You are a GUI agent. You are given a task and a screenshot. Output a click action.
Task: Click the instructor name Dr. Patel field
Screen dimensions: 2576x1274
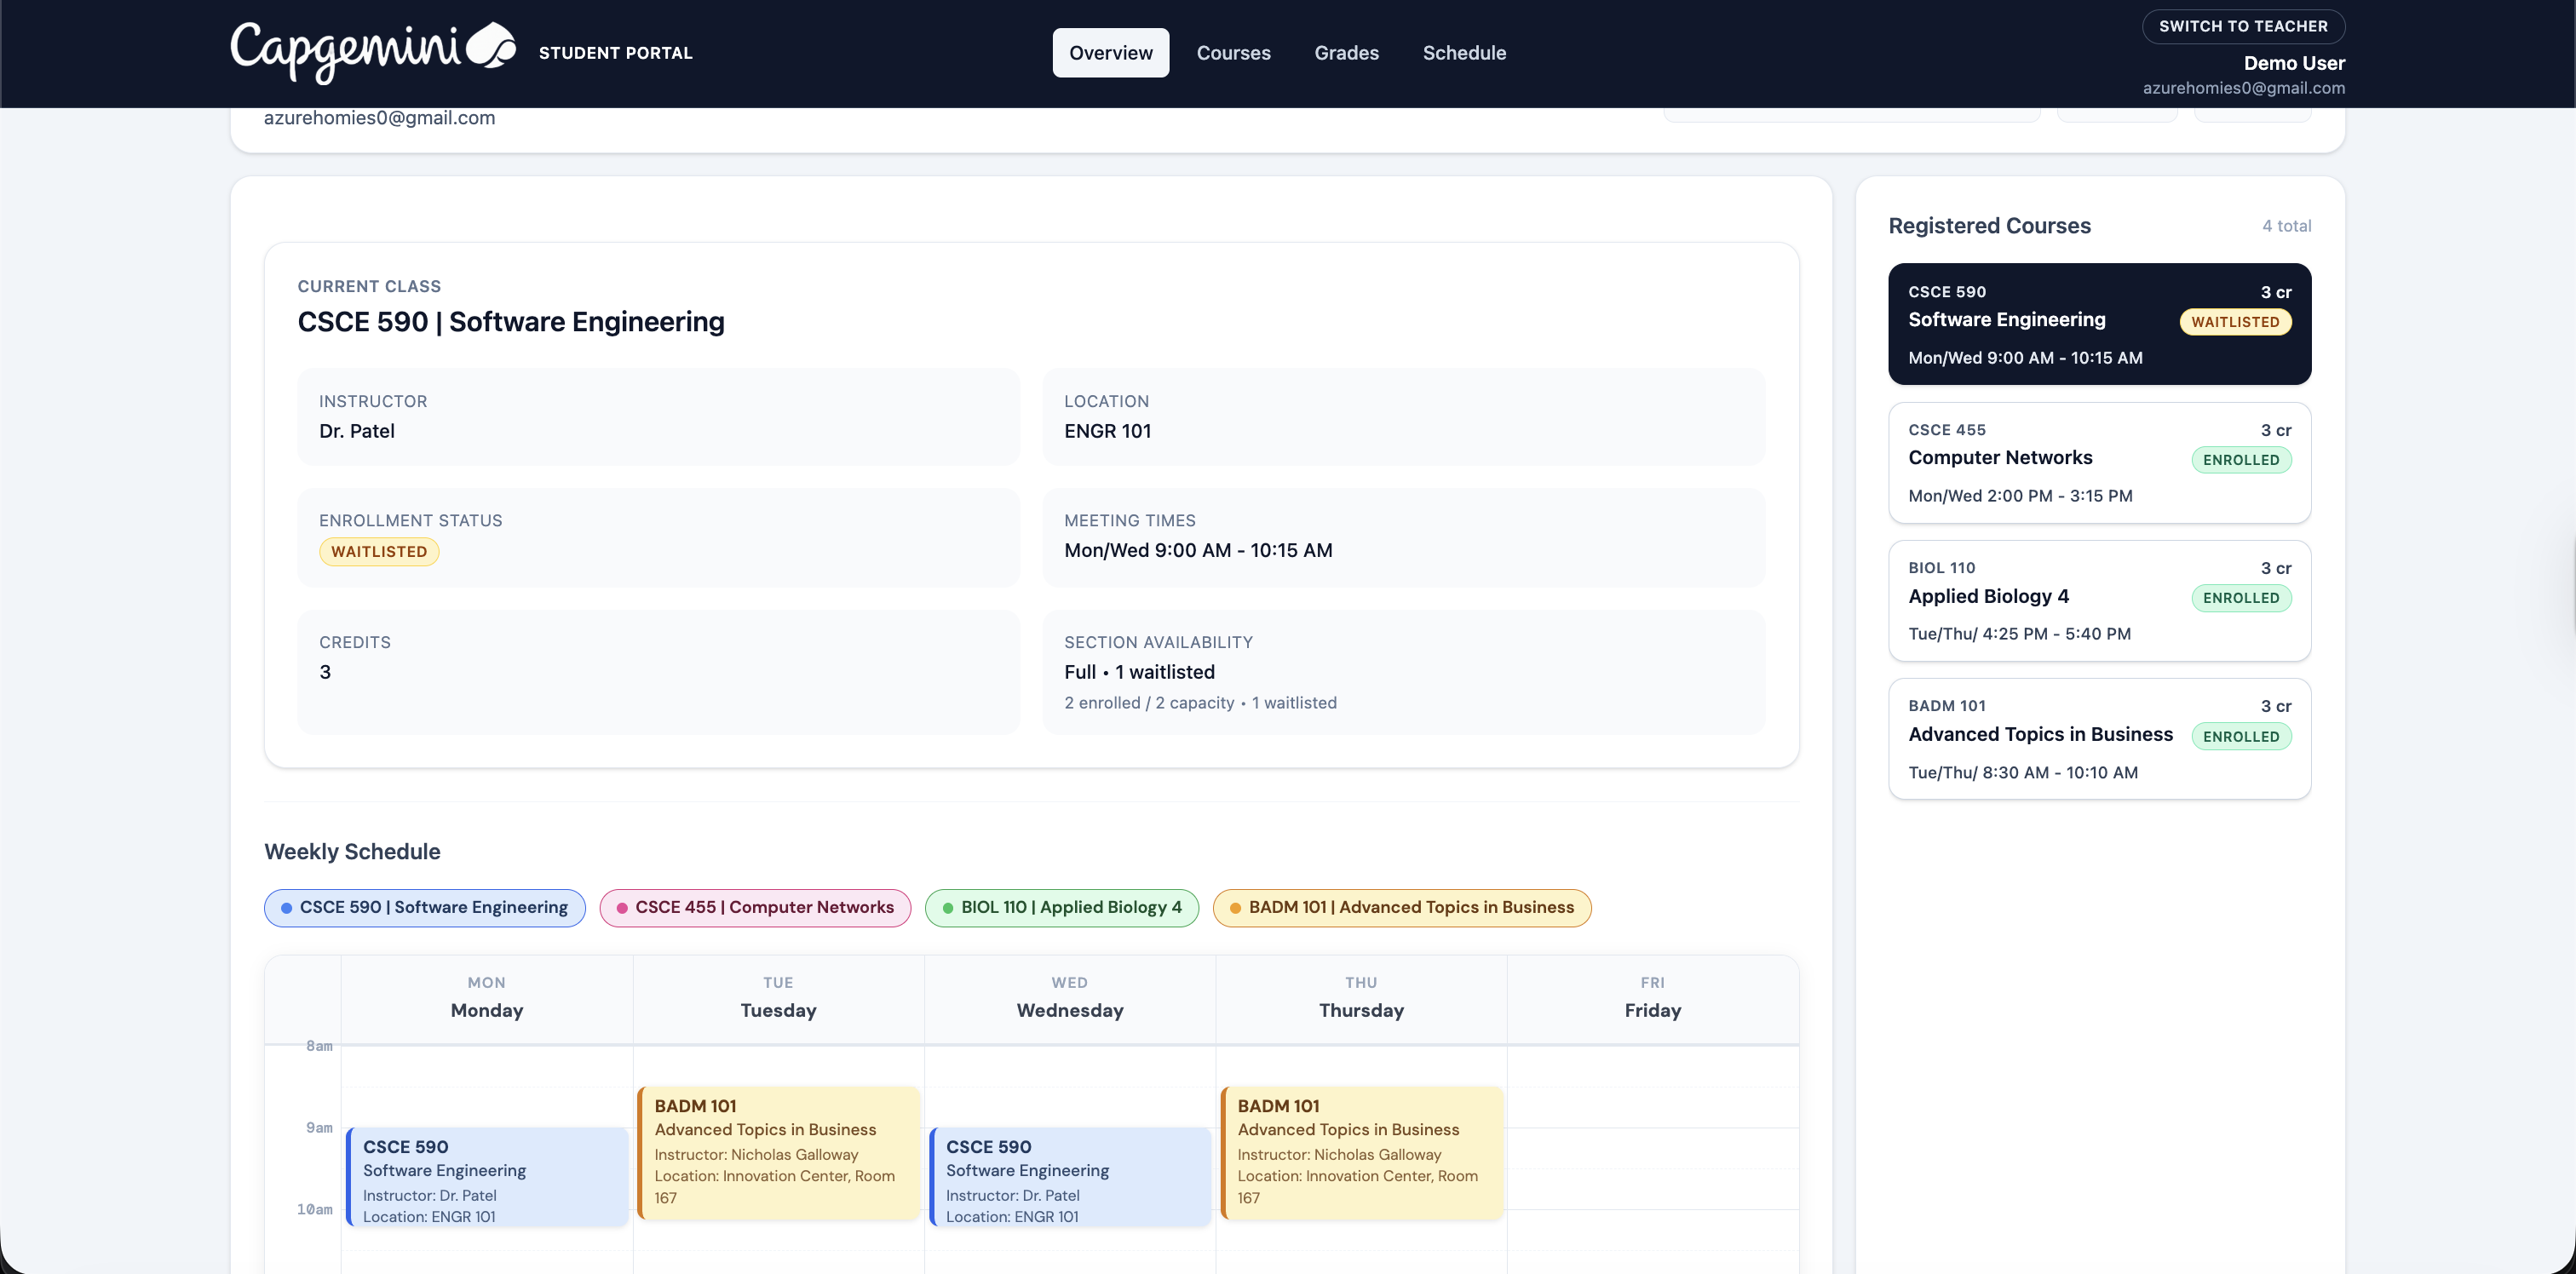(x=658, y=417)
